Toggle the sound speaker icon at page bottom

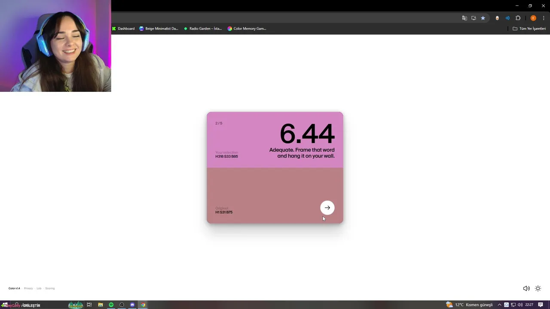[x=526, y=288]
